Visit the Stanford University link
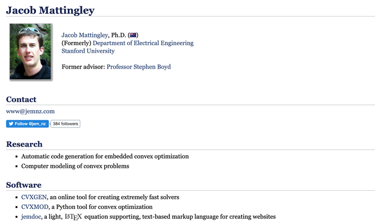Screen dimensions: 375x222 [x=88, y=51]
